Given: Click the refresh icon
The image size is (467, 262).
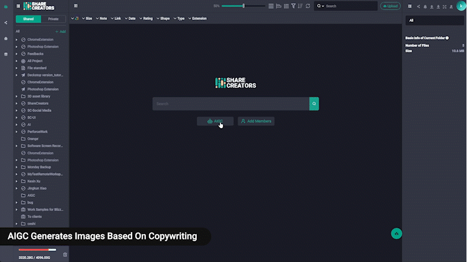Looking at the screenshot, I should point(308,6).
